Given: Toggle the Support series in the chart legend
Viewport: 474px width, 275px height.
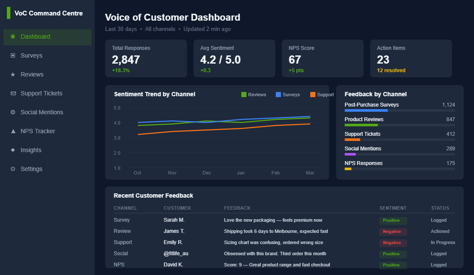Looking at the screenshot, I should click(321, 95).
